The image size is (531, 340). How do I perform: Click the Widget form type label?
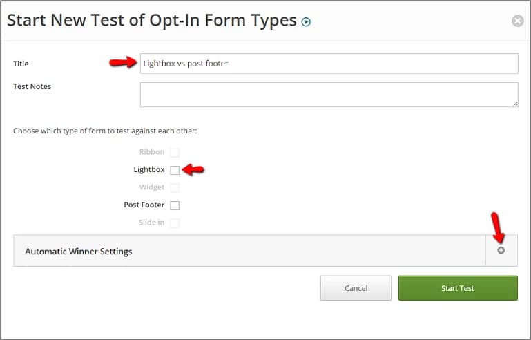tap(152, 187)
